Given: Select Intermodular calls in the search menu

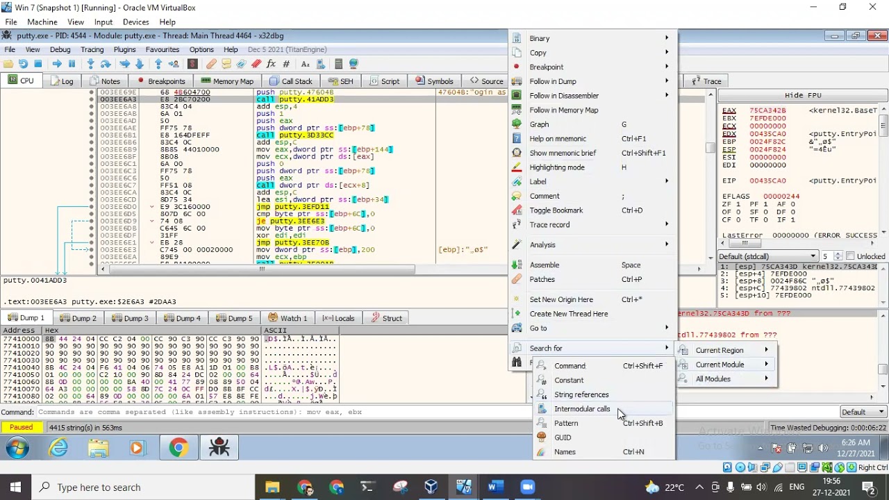Looking at the screenshot, I should click(604, 409).
